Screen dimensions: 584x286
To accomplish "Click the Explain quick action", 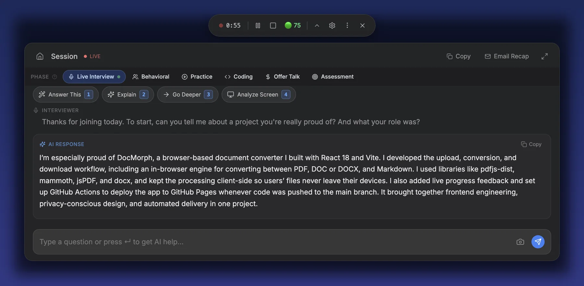I will tap(128, 94).
